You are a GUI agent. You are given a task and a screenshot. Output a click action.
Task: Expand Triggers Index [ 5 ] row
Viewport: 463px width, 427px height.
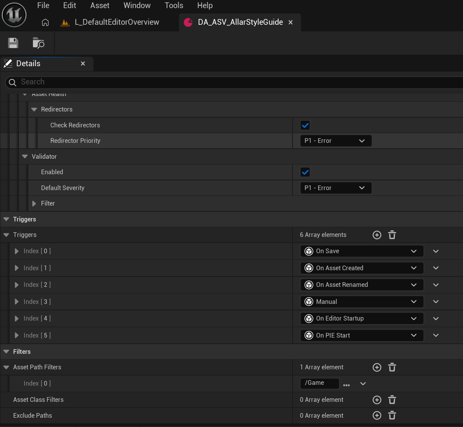pos(17,335)
